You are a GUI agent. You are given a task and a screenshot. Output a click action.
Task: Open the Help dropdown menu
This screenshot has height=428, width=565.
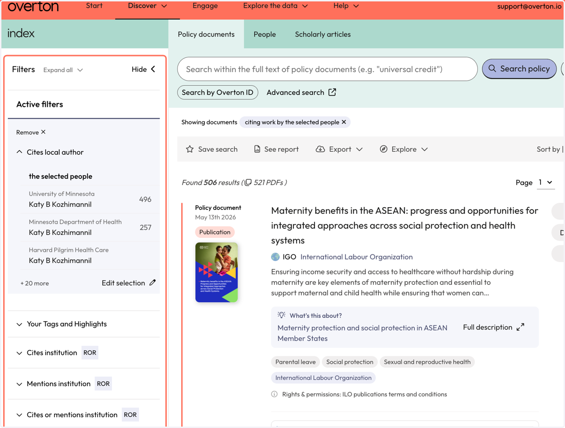point(346,6)
